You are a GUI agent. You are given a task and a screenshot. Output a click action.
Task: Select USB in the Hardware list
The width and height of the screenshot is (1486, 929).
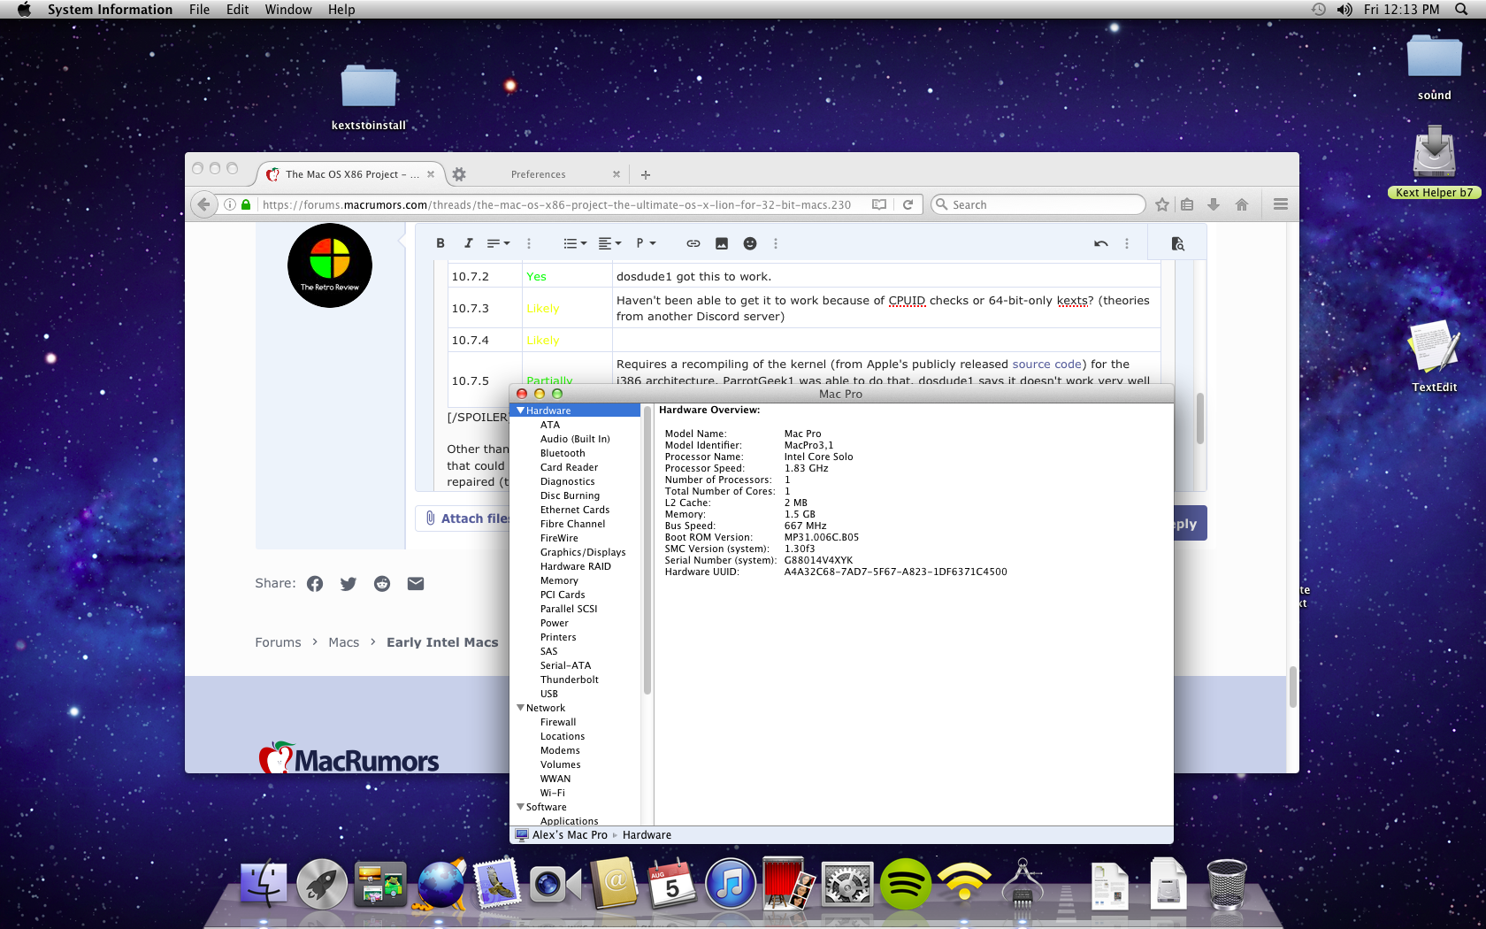click(549, 694)
